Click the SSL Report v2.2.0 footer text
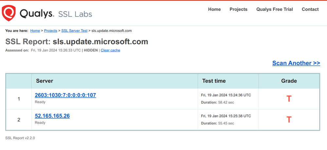Image resolution: width=327 pixels, height=150 pixels. click(x=20, y=138)
